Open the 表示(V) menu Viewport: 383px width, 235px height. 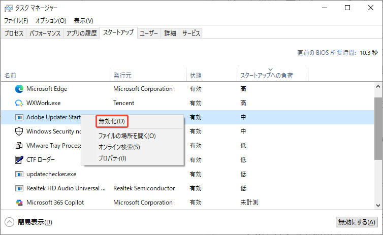pyautogui.click(x=83, y=21)
